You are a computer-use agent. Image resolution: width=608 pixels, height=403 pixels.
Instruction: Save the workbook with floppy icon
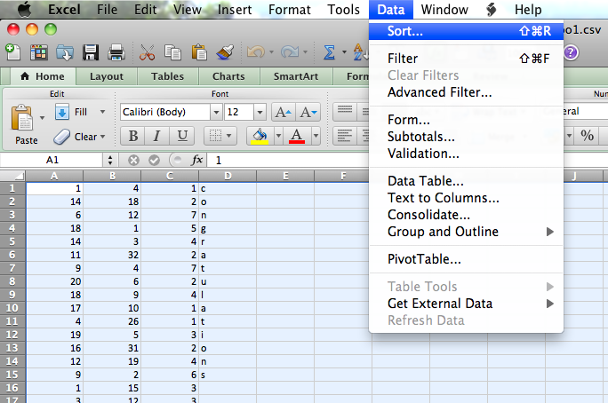coord(91,52)
